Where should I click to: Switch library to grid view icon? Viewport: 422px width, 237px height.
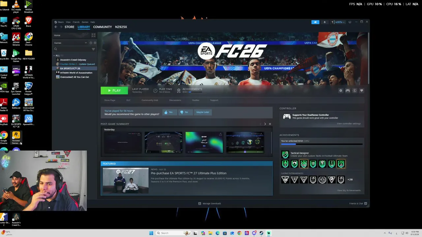point(93,35)
